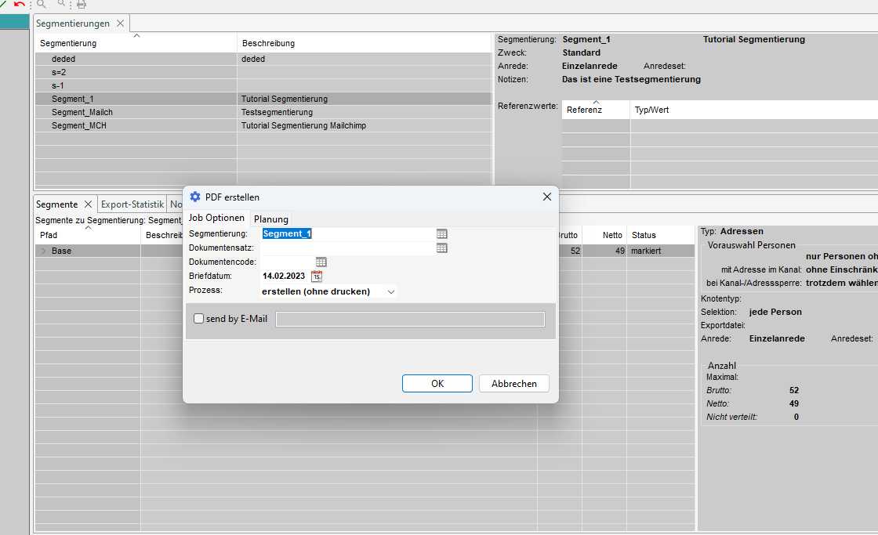Expand the Base tree row

pyautogui.click(x=43, y=251)
